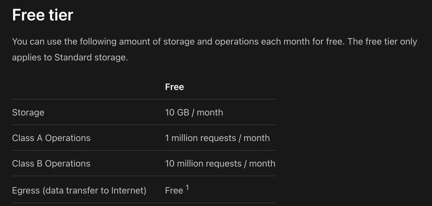Click "applies to" at the second description line
Viewport: 432px width, 206px height.
coord(32,58)
